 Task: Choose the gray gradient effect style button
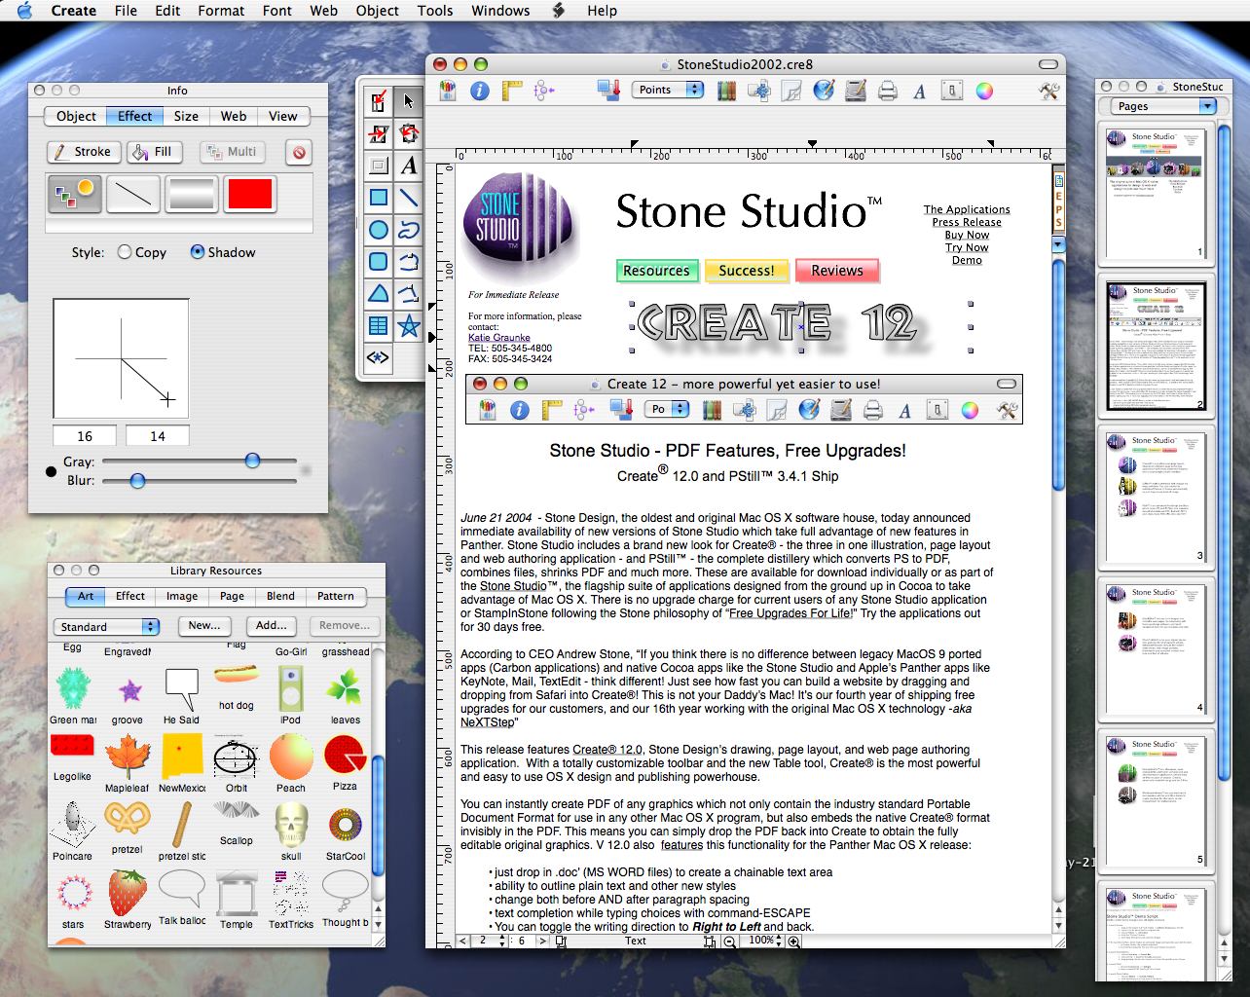(x=192, y=194)
